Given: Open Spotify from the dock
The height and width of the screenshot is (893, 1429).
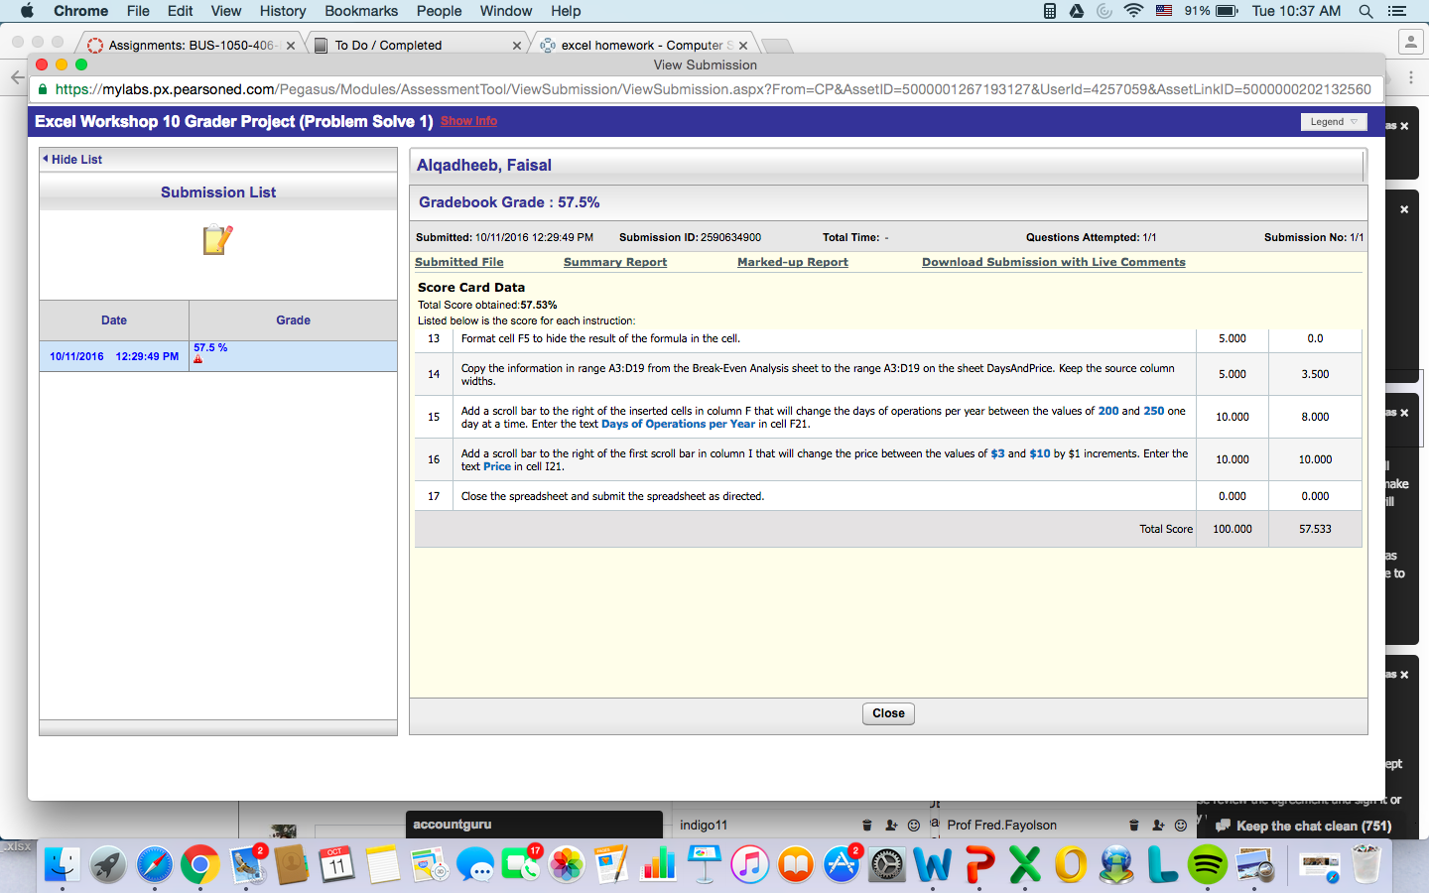Looking at the screenshot, I should click(x=1208, y=865).
